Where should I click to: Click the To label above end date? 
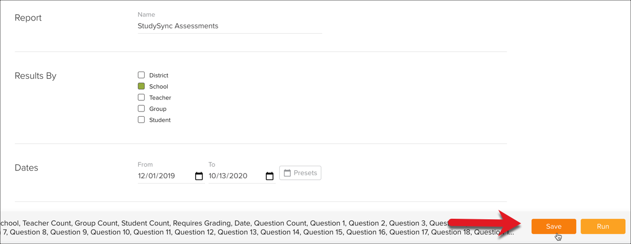point(212,165)
